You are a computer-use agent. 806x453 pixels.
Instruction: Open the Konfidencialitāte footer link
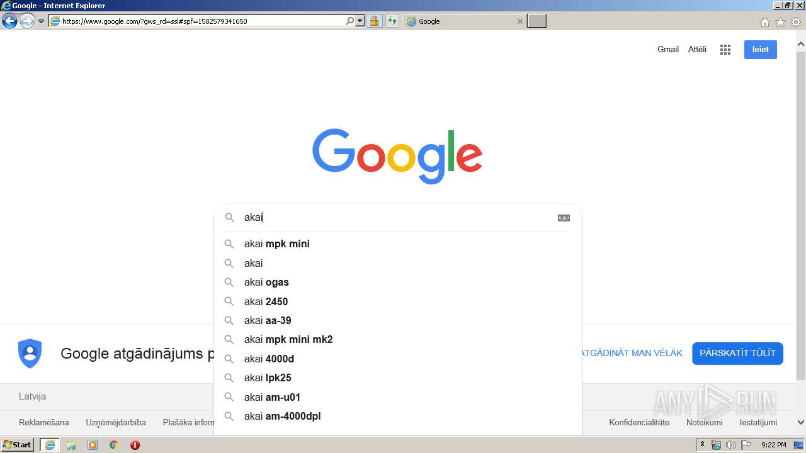[639, 422]
